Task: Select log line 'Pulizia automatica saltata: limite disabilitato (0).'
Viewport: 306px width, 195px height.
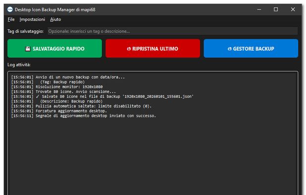Action: (x=81, y=106)
